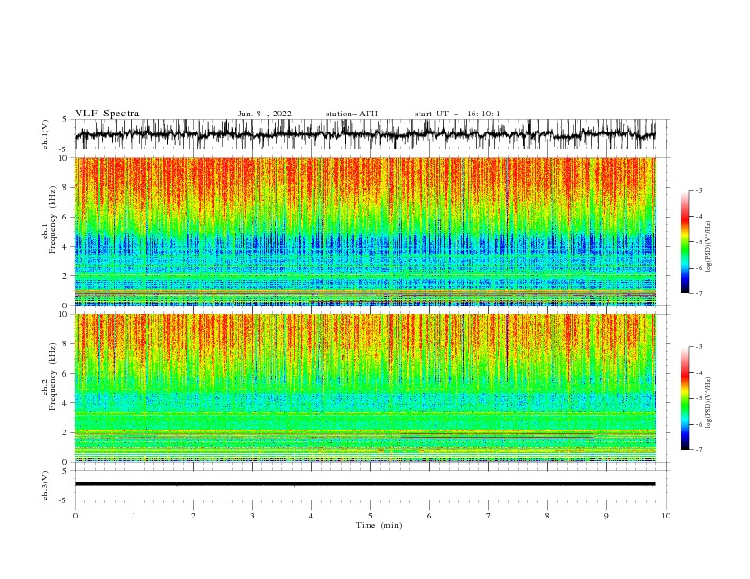Image resolution: width=750 pixels, height=579 pixels.
Task: Click the ch.2 PSD color scale bar
Action: click(685, 398)
